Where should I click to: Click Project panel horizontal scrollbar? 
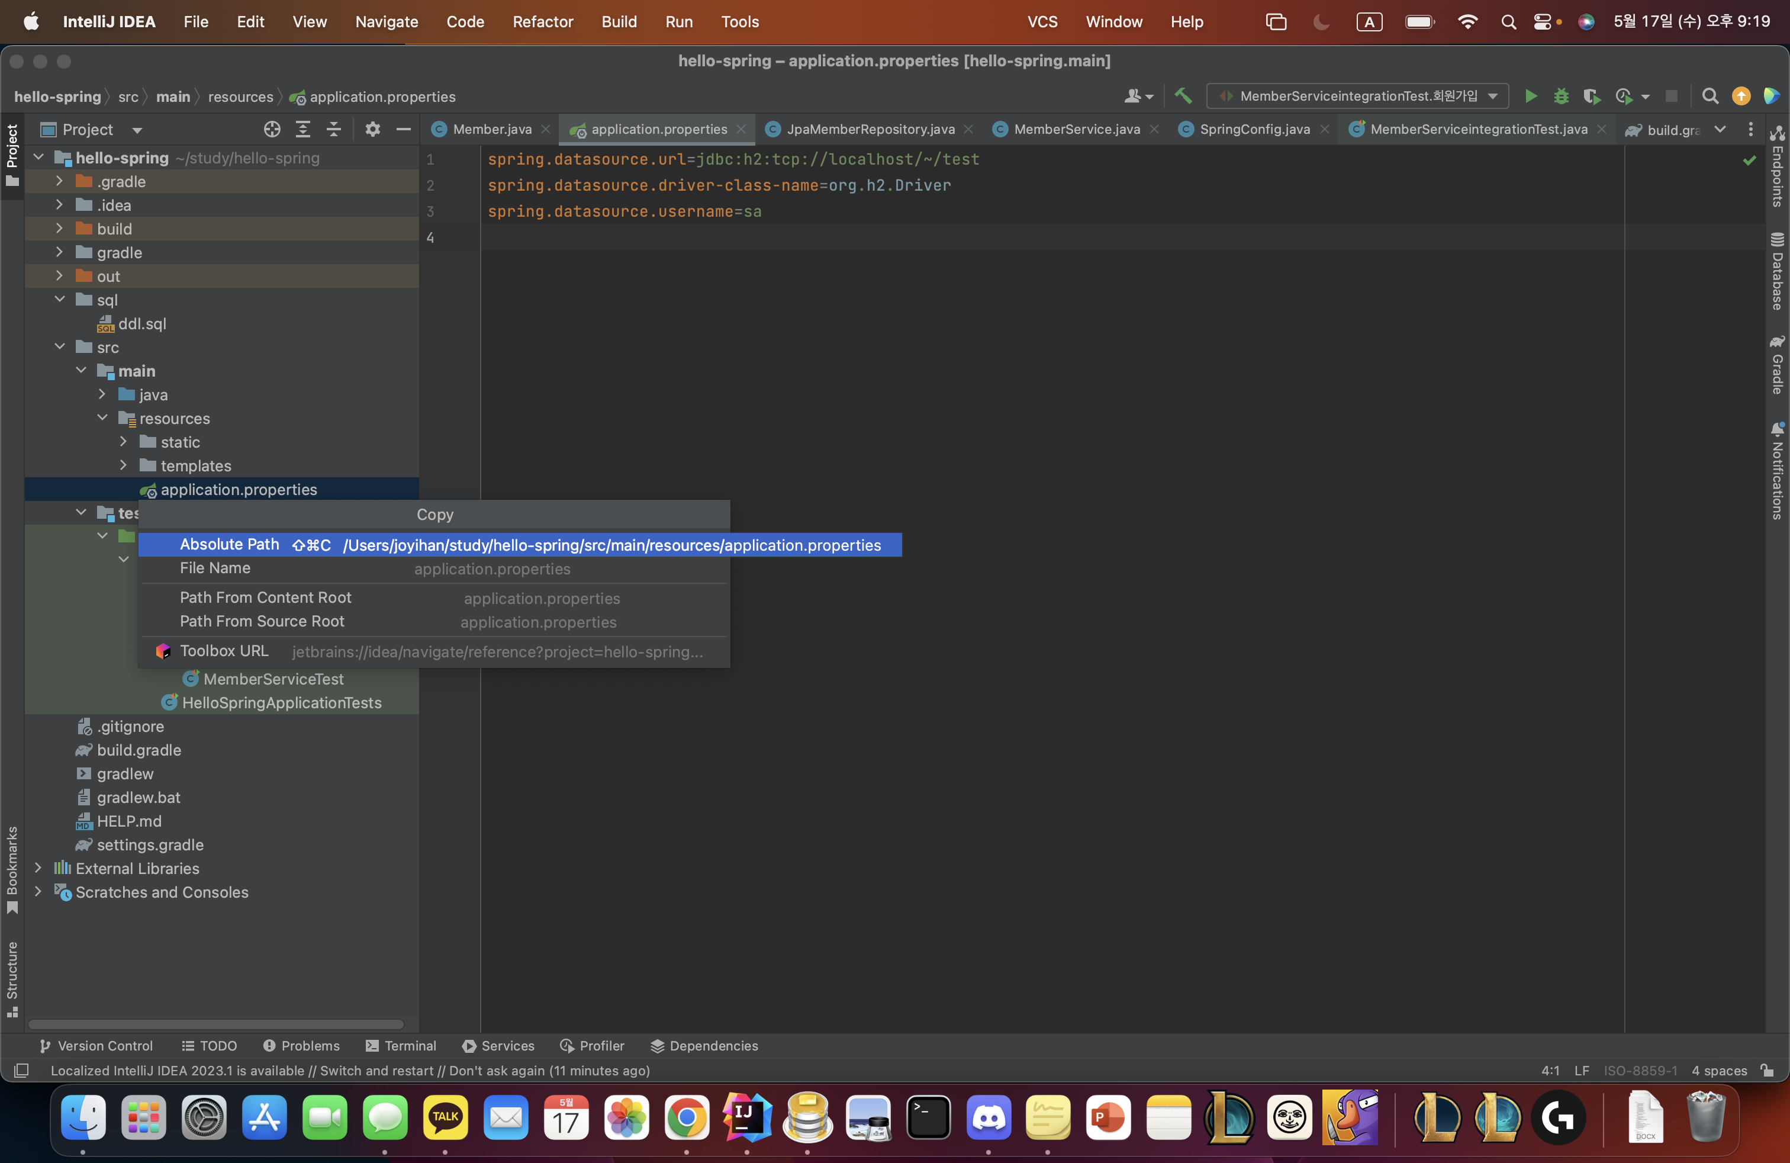tap(216, 1024)
